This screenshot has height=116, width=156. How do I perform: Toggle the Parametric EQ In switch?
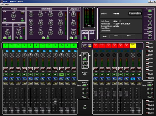click(x=43, y=38)
